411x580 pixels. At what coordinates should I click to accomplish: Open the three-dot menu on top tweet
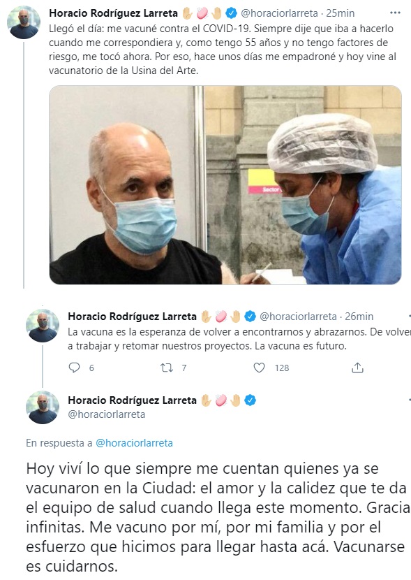395,13
